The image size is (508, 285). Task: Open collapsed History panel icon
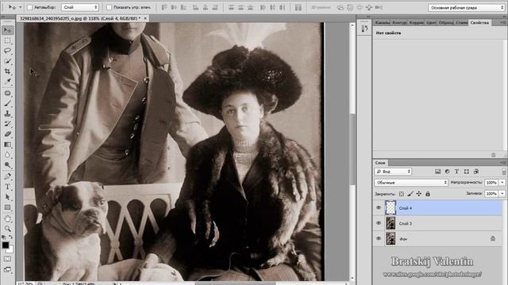click(364, 28)
